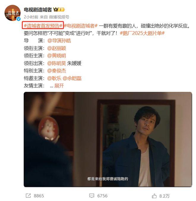
Task: Visit @黄晓明 profile mention
Action: 57,56
